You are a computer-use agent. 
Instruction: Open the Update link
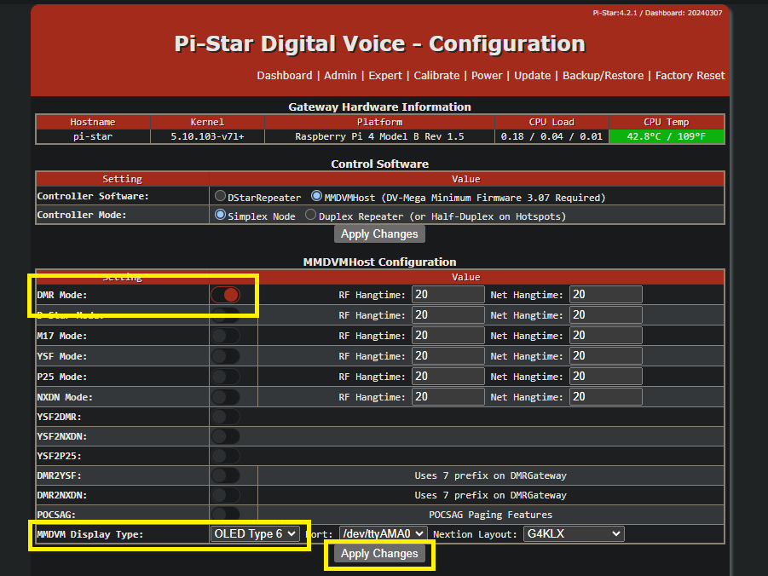pos(532,76)
